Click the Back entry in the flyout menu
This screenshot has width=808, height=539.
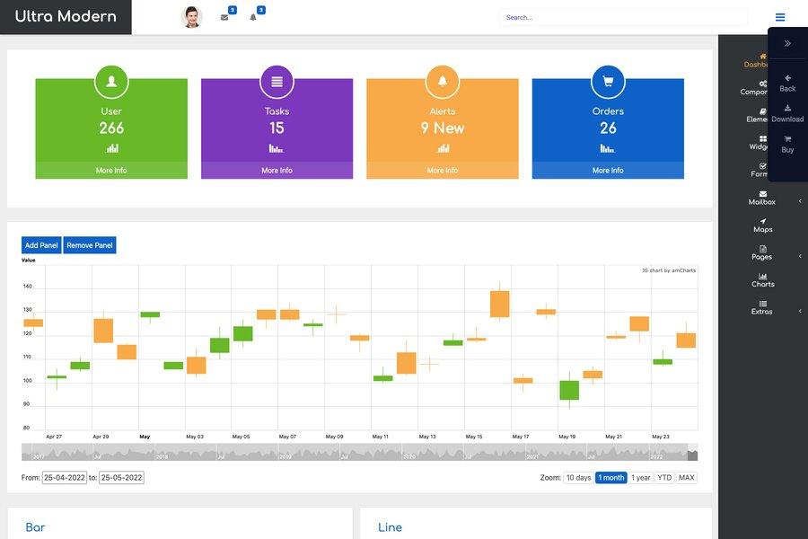click(786, 79)
